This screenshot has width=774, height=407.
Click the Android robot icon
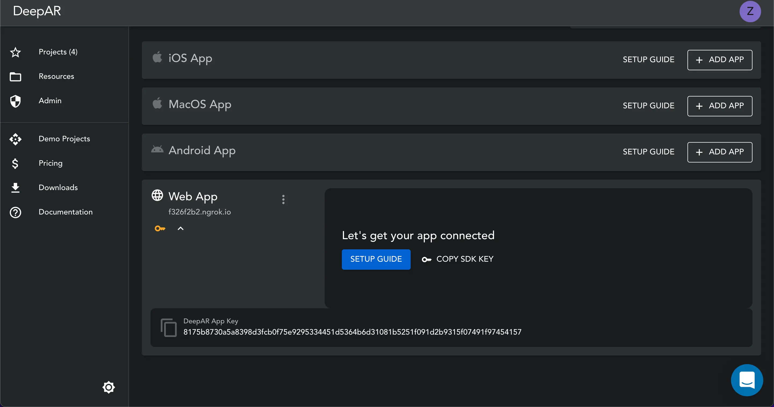tap(157, 149)
